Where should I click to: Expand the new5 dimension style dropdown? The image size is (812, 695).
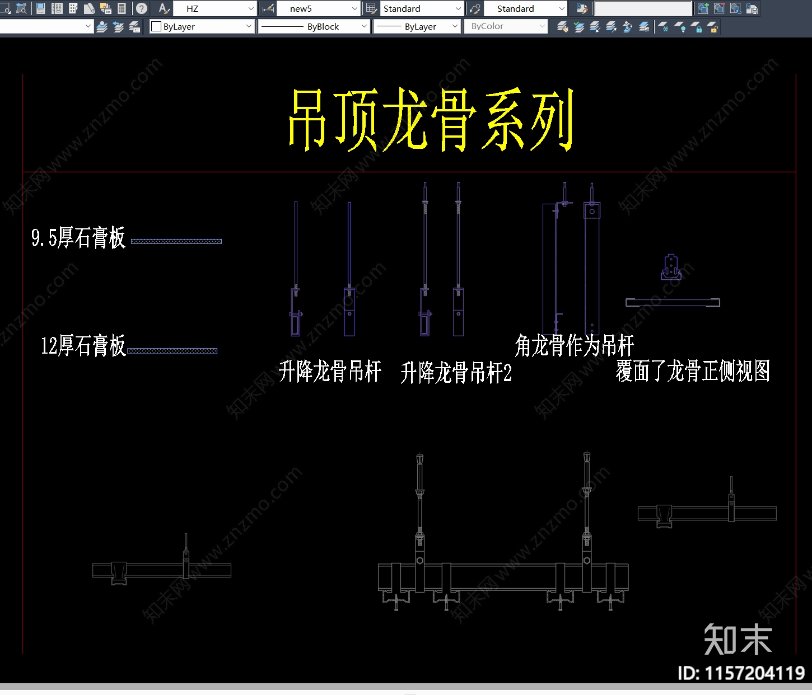coord(354,8)
